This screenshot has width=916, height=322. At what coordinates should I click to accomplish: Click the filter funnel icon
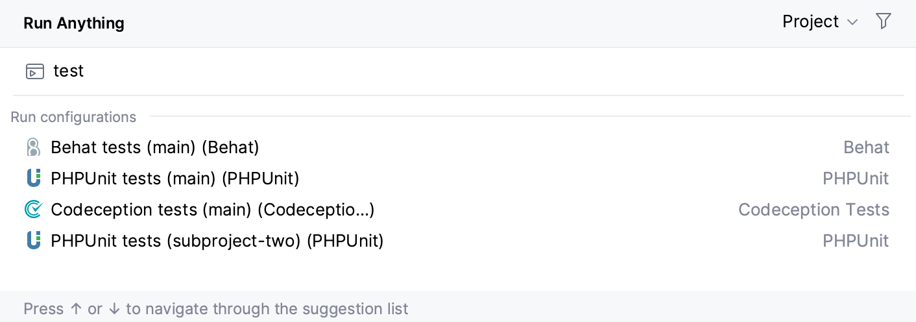[x=883, y=21]
